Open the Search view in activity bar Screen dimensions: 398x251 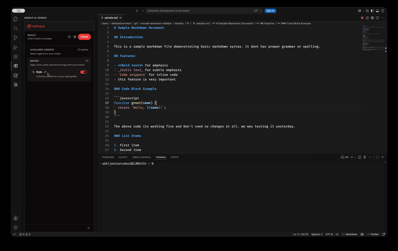click(16, 28)
